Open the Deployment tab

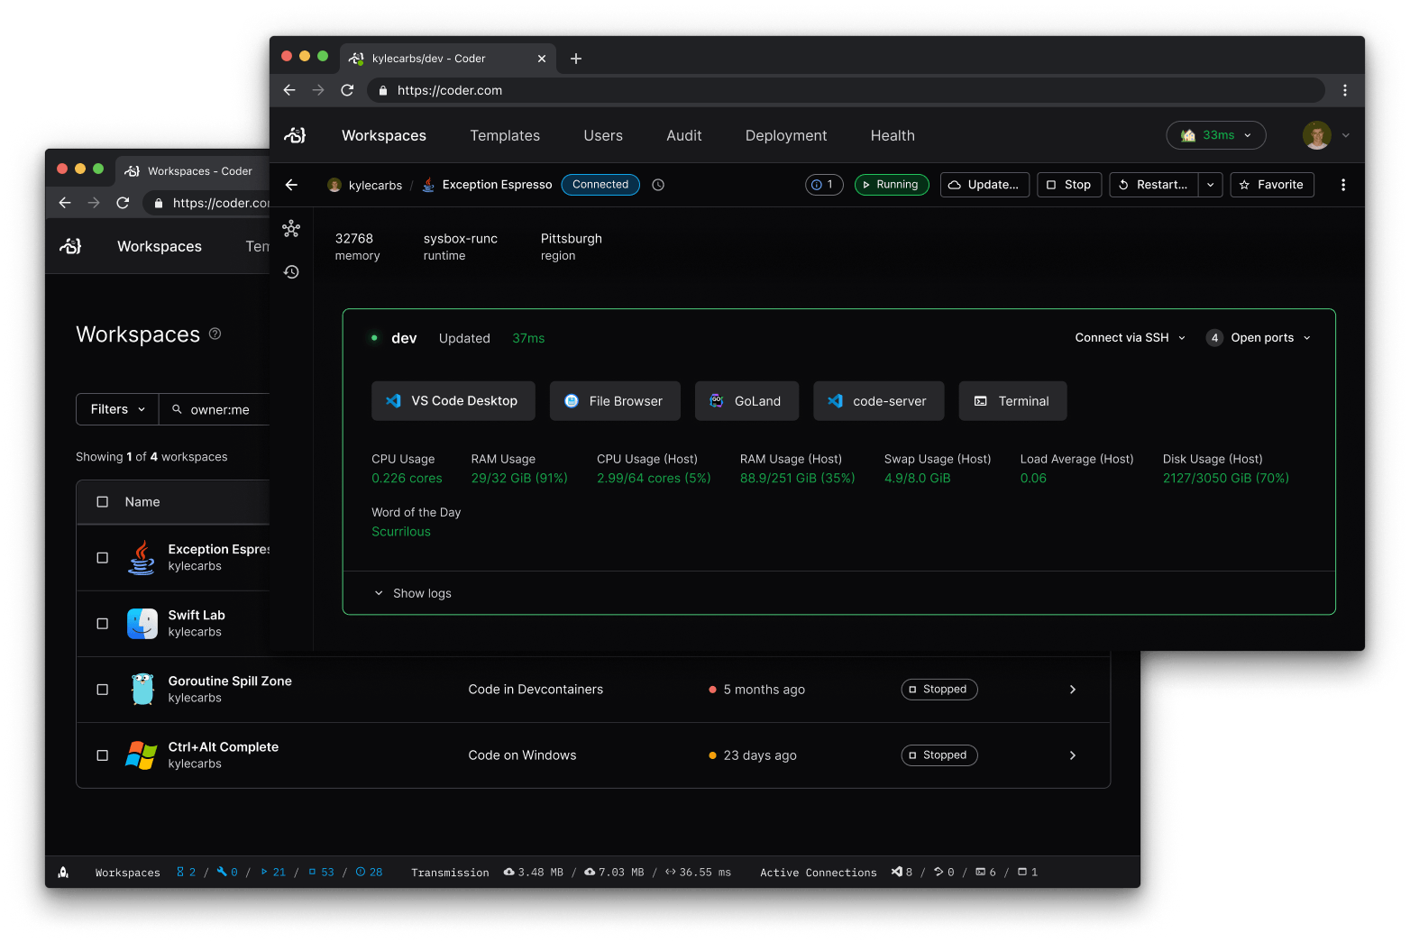(786, 135)
